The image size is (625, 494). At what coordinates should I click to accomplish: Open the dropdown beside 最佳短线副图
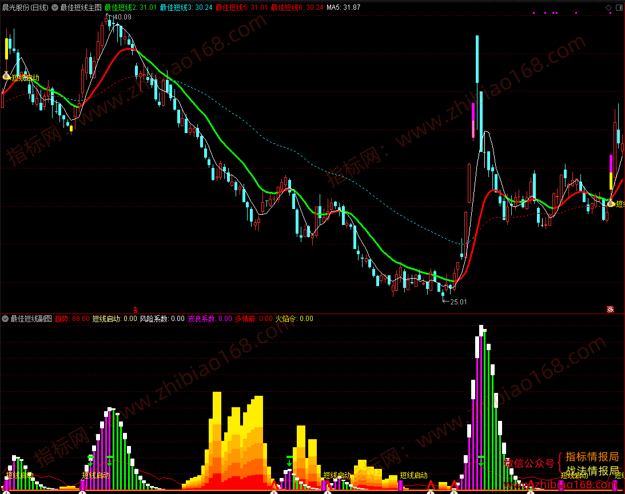coord(5,319)
